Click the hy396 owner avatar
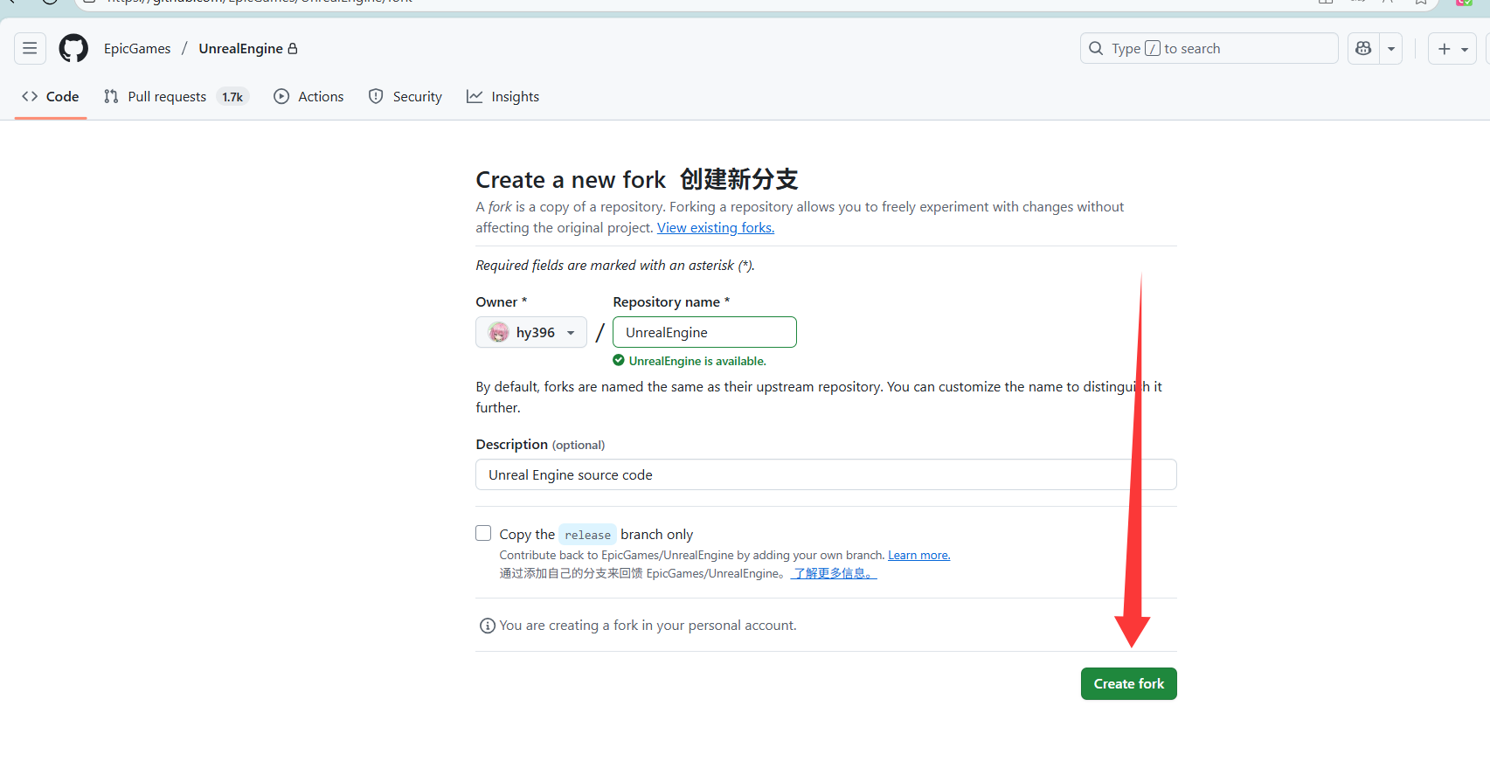Screen dimensions: 1490x768 498,332
